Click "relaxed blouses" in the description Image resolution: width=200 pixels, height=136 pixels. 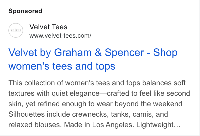tap(35, 125)
